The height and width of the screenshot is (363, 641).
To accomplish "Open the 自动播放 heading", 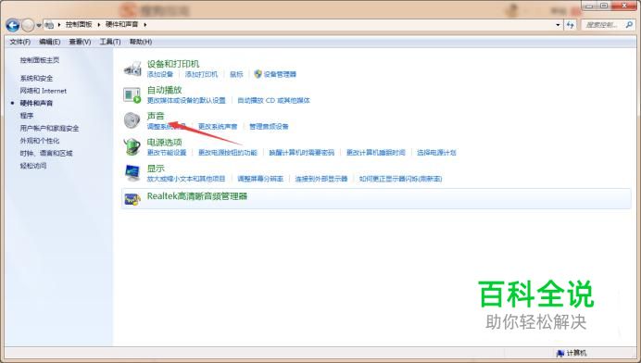I will click(164, 90).
